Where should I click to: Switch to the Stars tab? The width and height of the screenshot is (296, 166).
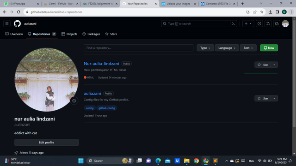point(111,34)
